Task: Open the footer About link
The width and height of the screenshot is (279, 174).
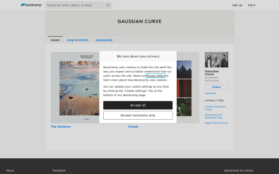Action: 10,170
